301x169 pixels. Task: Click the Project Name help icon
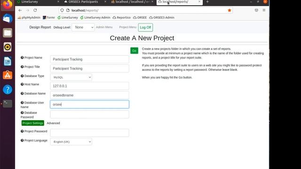[x=22, y=57]
